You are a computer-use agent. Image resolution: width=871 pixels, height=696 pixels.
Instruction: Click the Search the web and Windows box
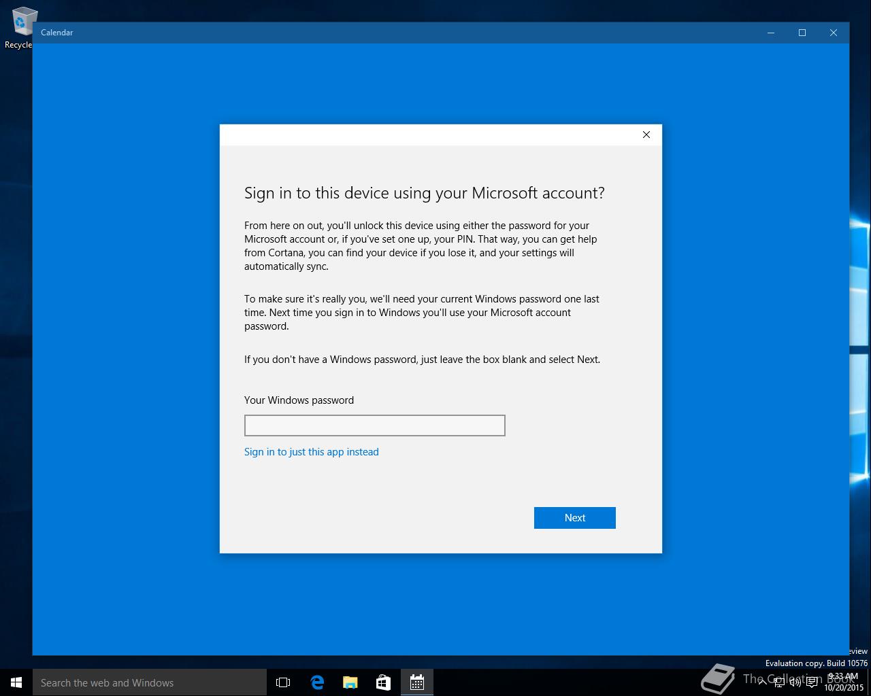(x=150, y=682)
